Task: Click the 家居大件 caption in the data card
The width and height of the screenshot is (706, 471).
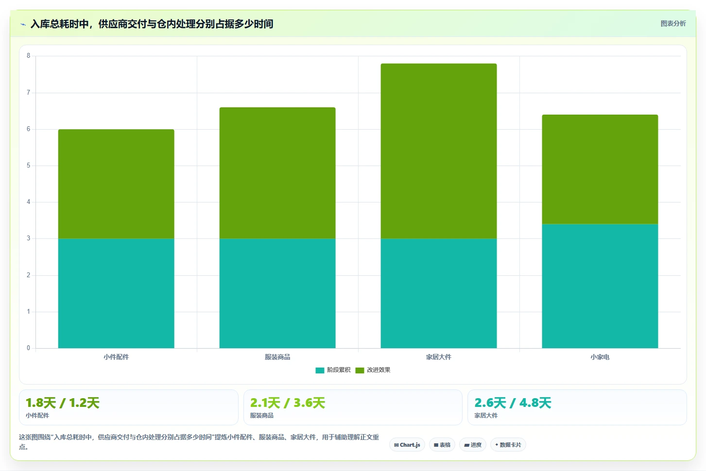Action: (486, 416)
